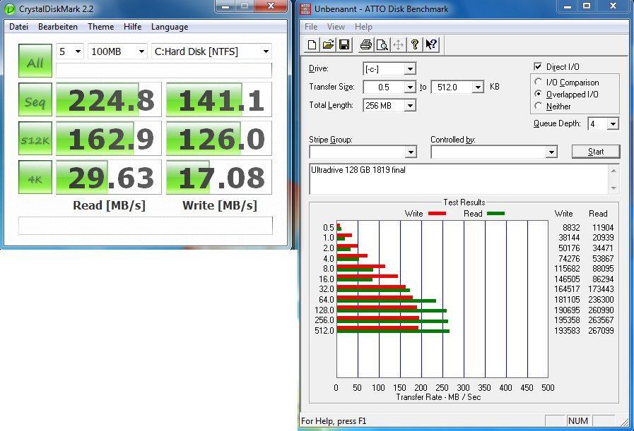Click the Write [MB/s] column label

click(220, 205)
